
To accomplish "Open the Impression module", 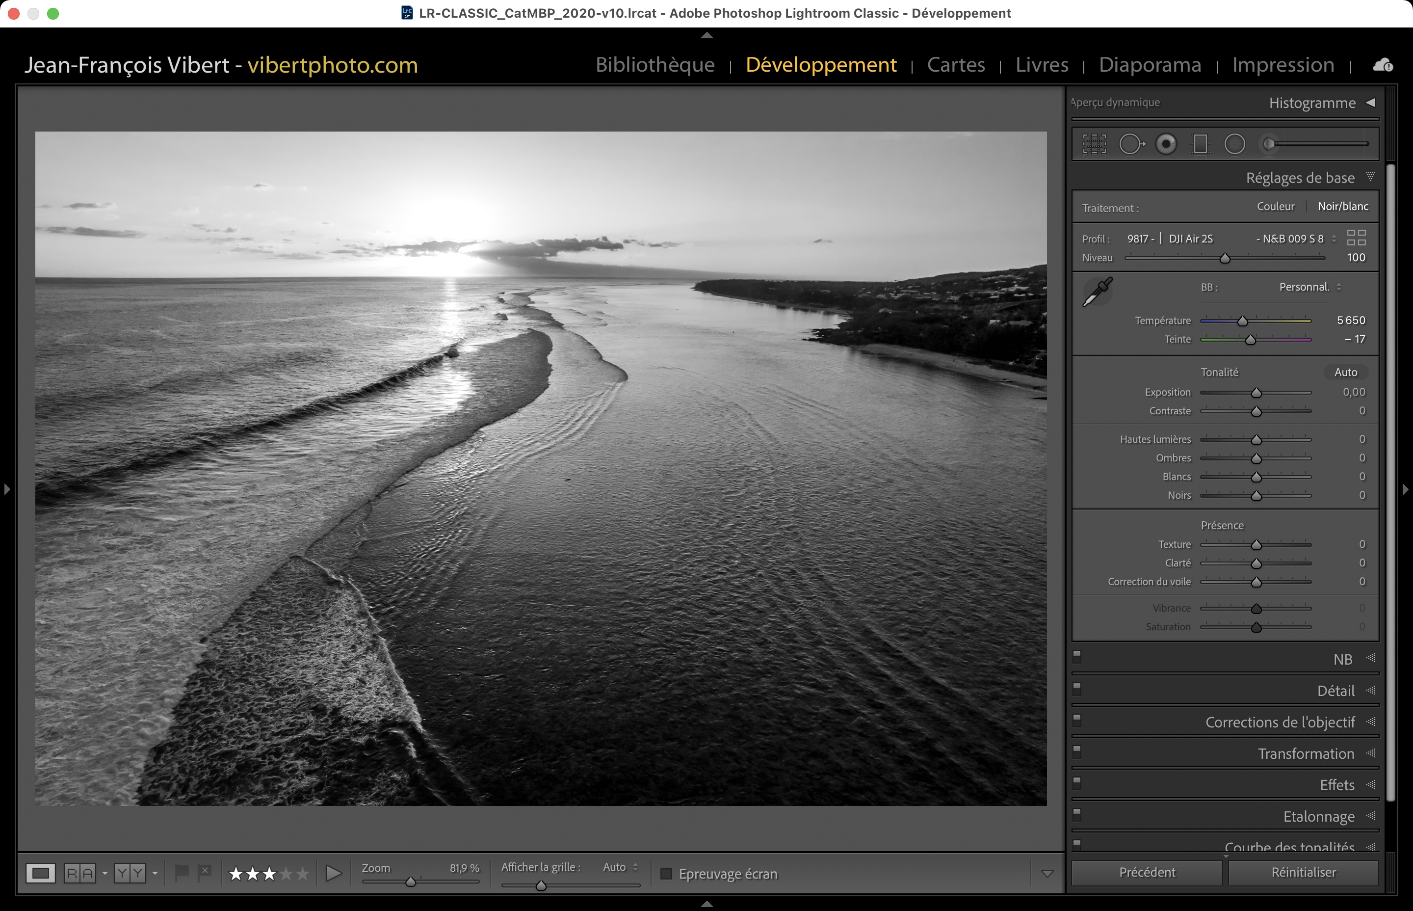I will [1283, 64].
